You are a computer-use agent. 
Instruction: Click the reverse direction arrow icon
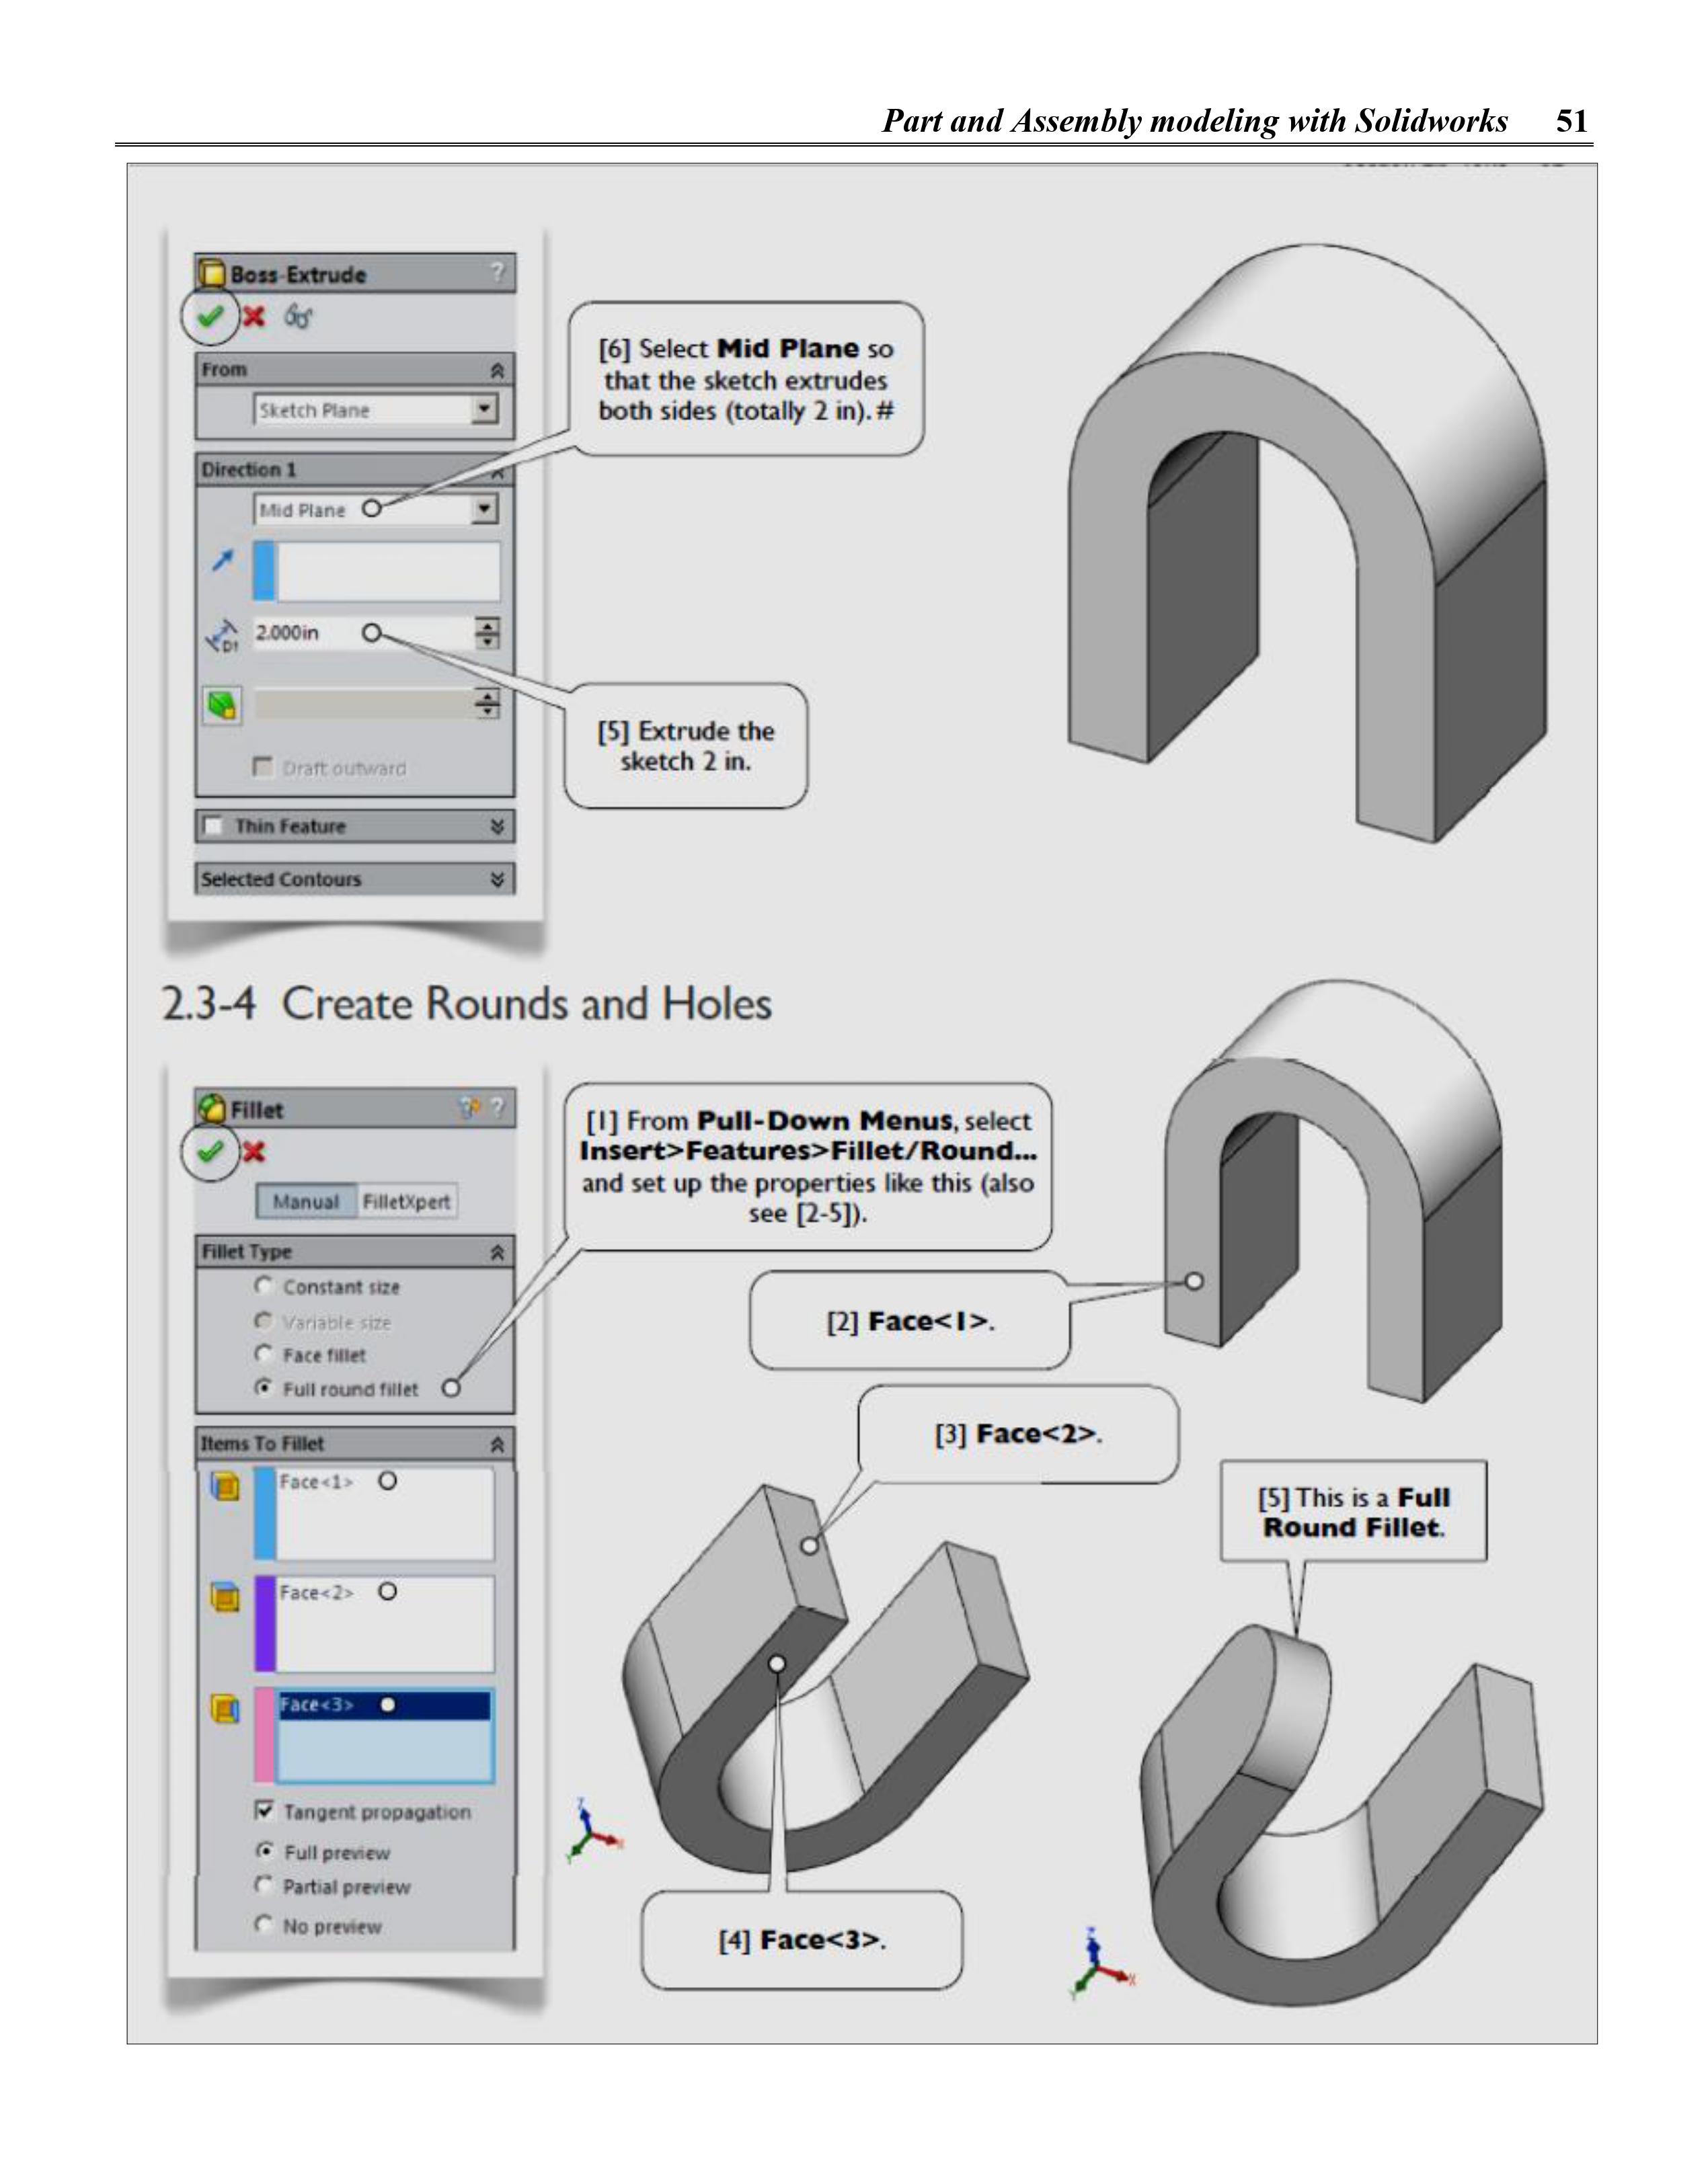coord(222,560)
